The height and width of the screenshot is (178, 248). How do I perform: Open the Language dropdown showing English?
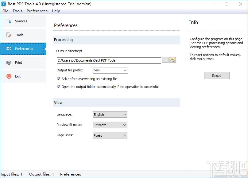pyautogui.click(x=110, y=115)
